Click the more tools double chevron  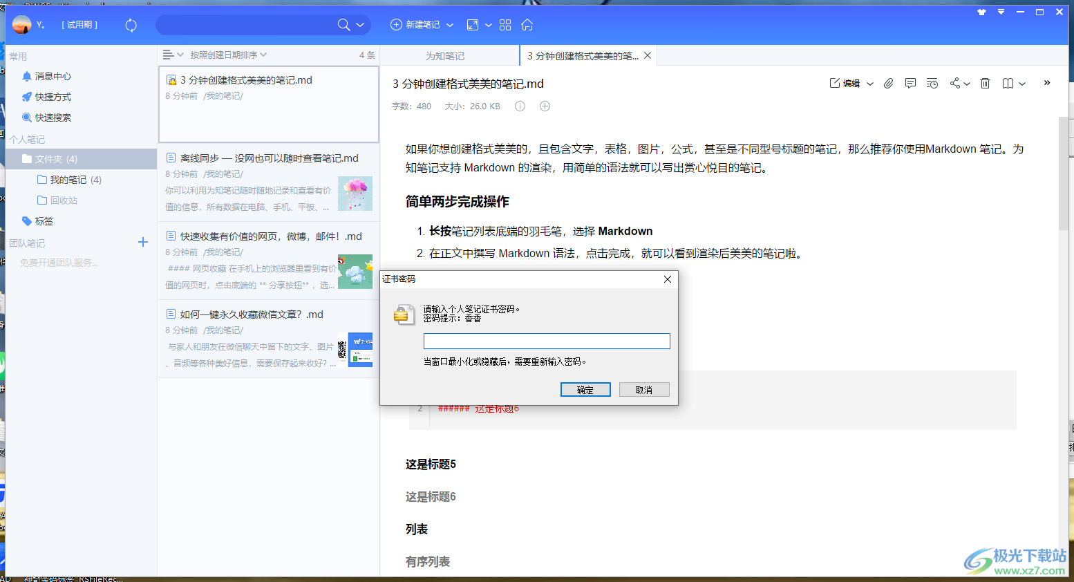pos(1047,82)
